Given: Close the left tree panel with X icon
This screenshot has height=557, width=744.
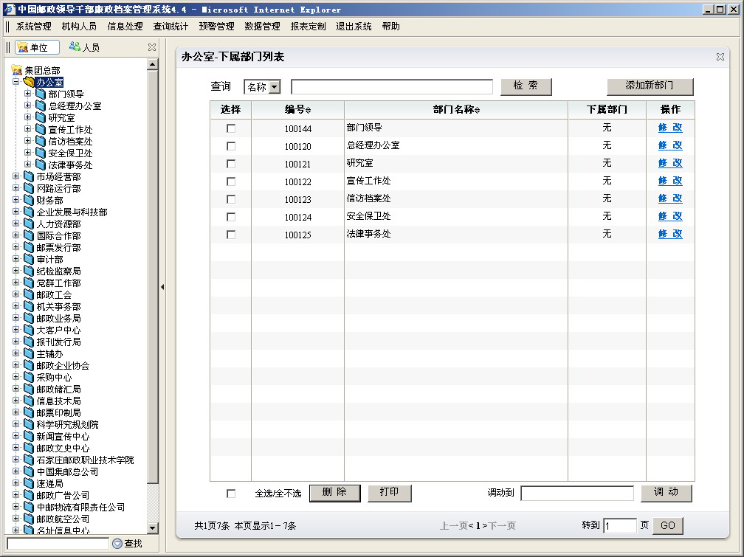Looking at the screenshot, I should coord(152,47).
